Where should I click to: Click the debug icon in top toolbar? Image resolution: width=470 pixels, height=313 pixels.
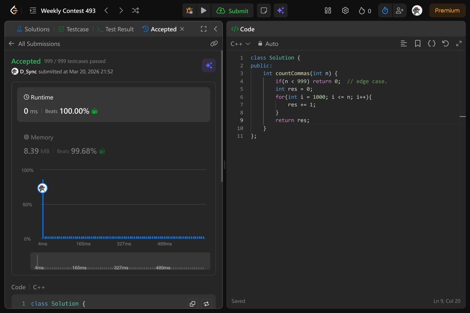(189, 11)
